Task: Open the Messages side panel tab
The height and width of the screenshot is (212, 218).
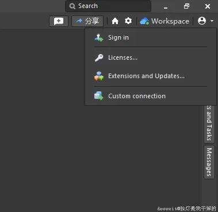Action: click(209, 162)
